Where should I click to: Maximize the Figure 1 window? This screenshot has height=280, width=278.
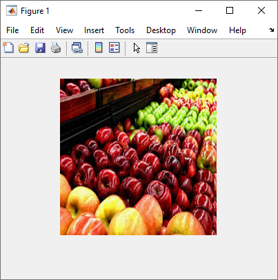pyautogui.click(x=230, y=10)
